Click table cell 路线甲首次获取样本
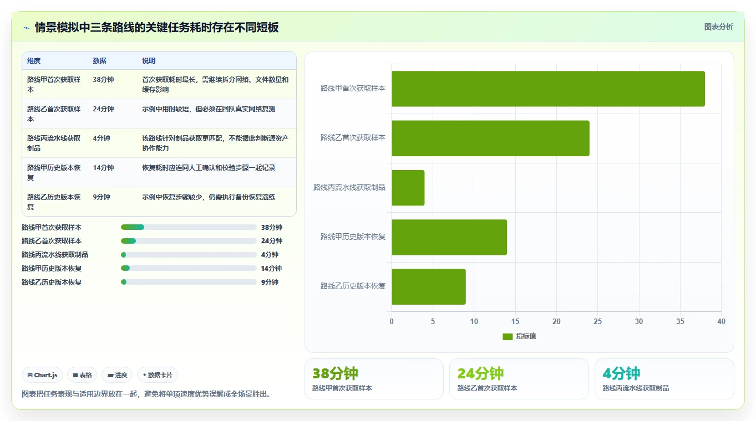 54,84
